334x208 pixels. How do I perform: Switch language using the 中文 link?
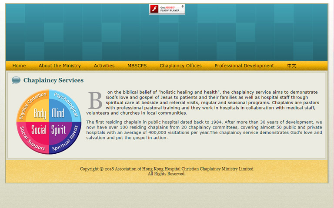coord(291,66)
